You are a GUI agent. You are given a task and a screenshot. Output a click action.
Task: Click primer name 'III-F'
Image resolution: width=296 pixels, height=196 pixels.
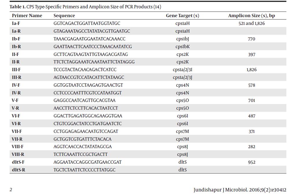click(x=16, y=70)
